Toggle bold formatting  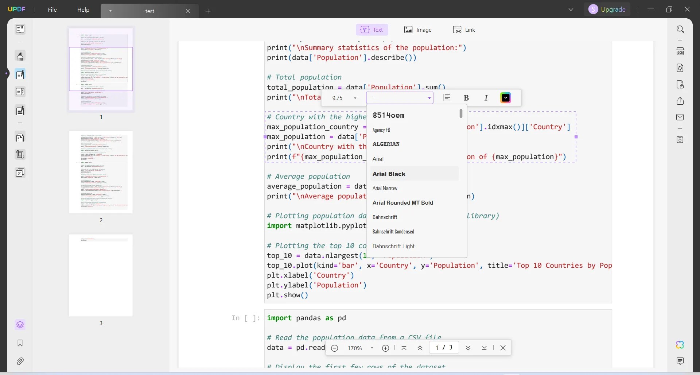[466, 98]
